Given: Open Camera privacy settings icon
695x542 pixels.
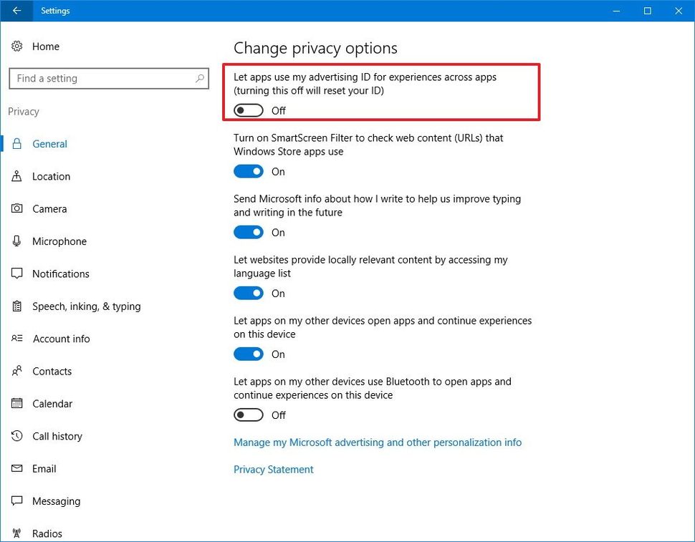Looking at the screenshot, I should (x=16, y=208).
